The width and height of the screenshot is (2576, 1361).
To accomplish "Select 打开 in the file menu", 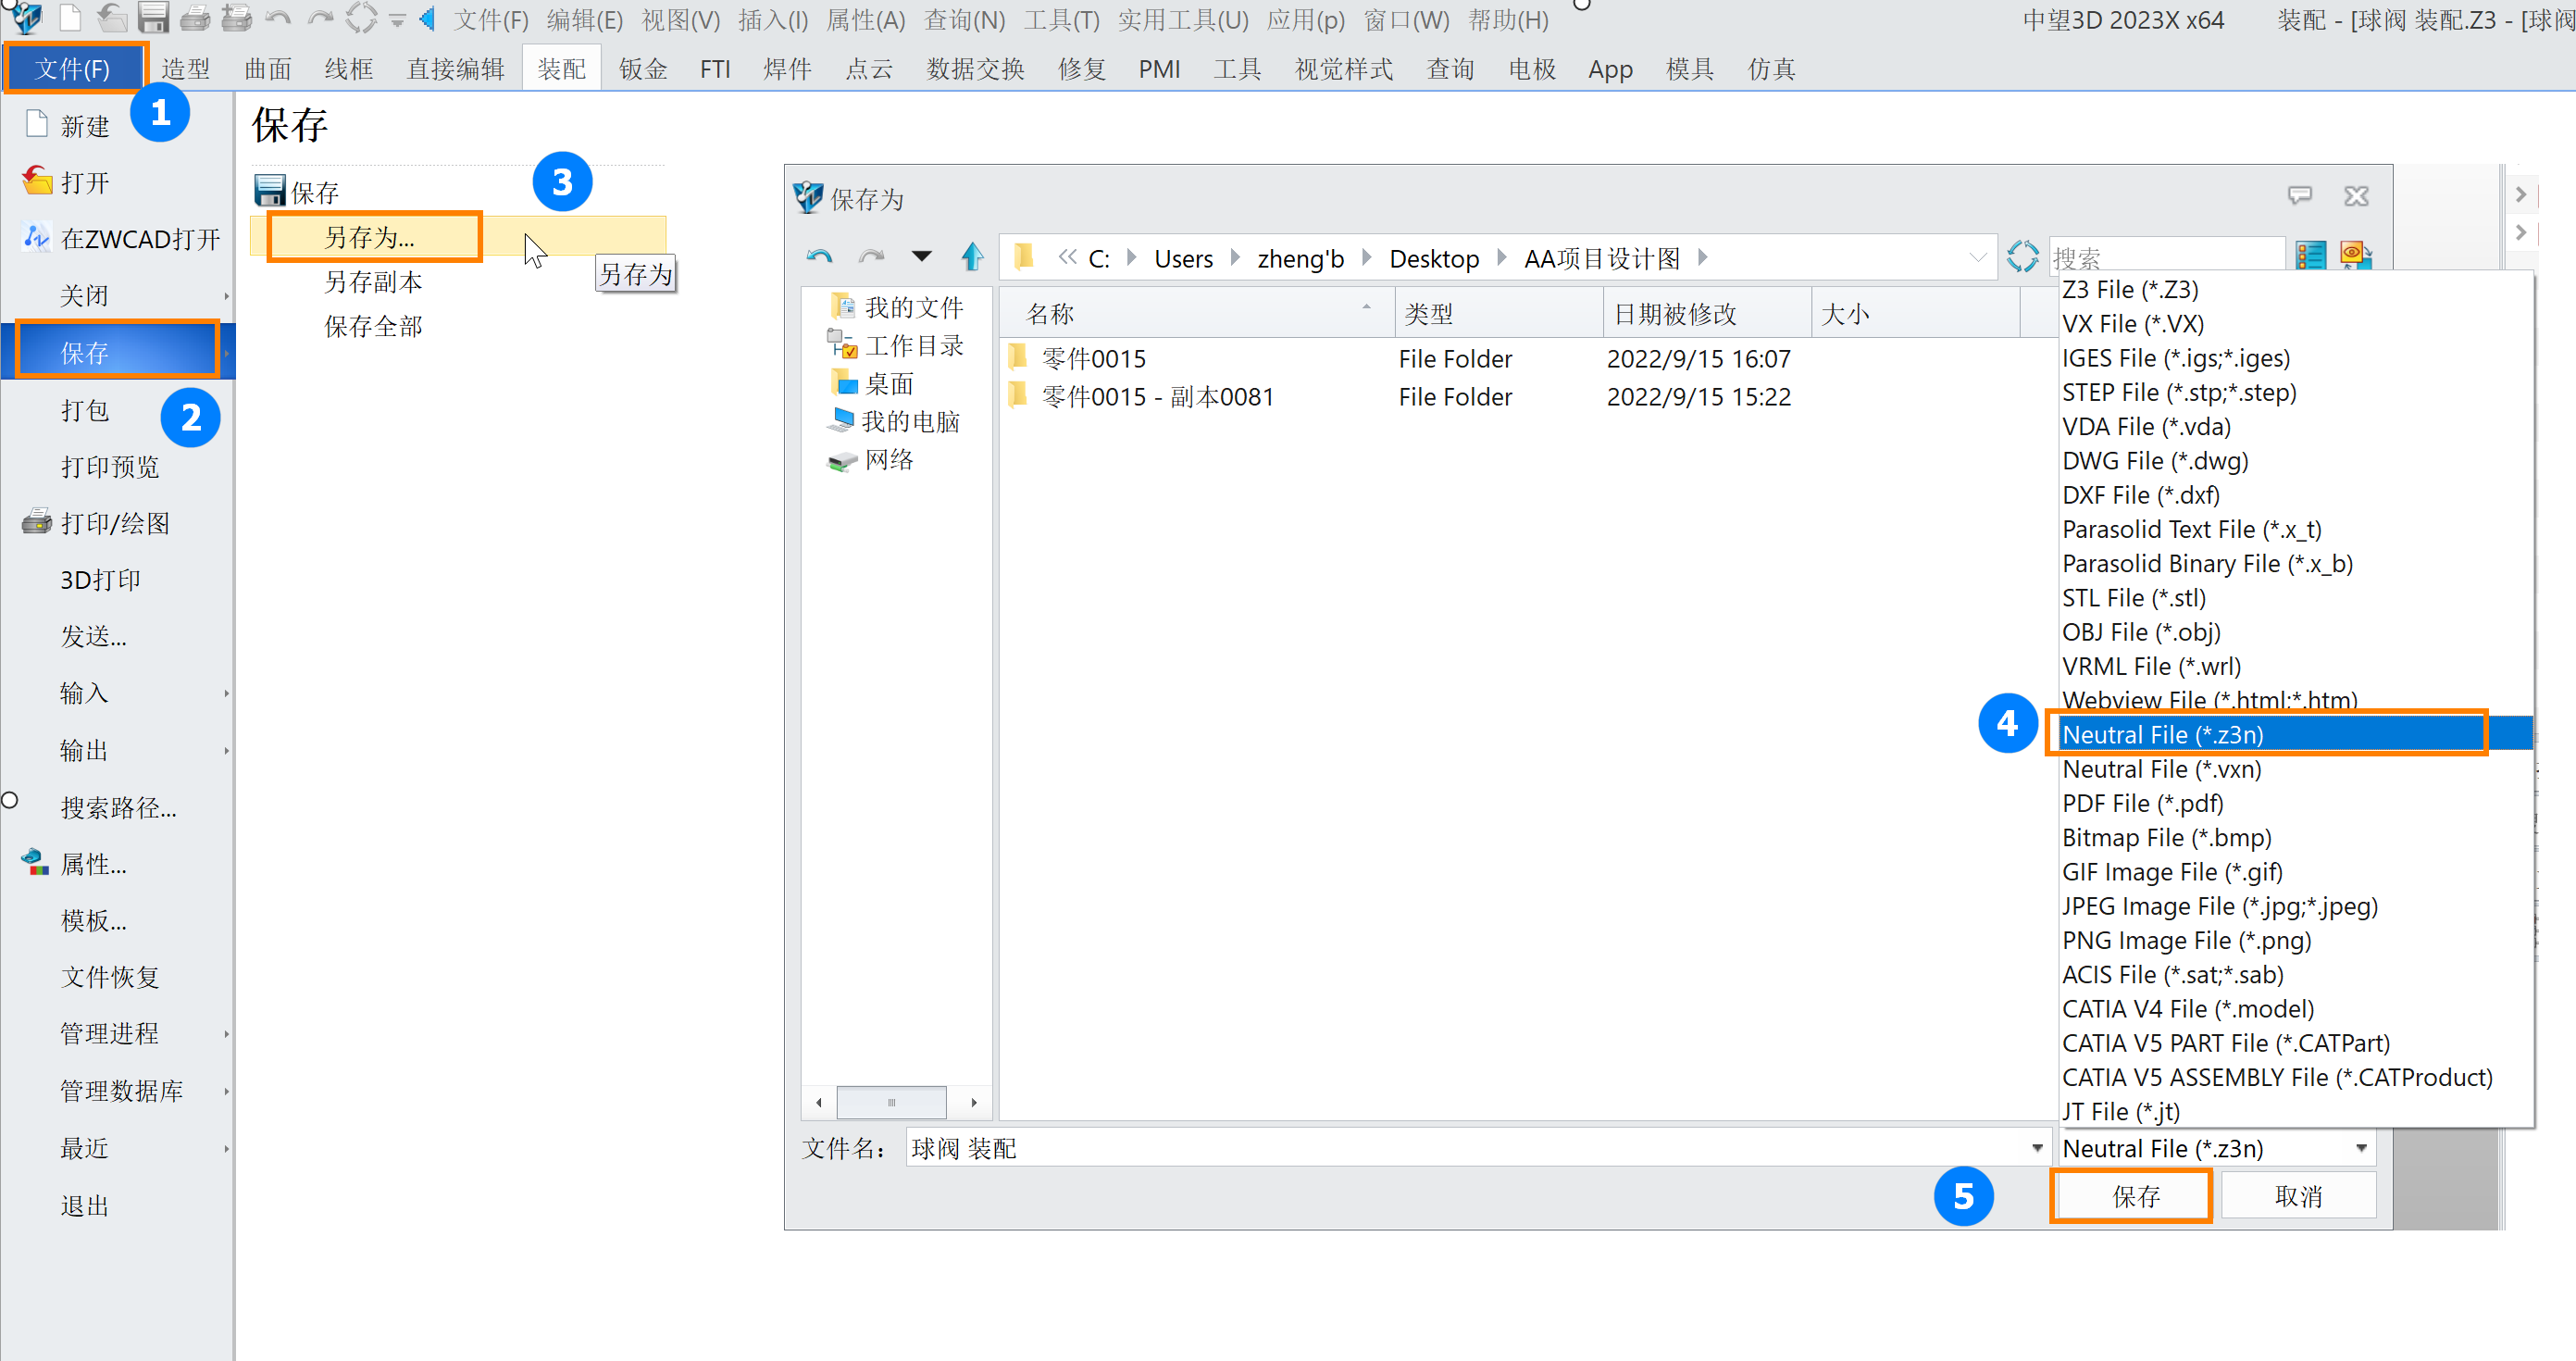I will tap(84, 183).
